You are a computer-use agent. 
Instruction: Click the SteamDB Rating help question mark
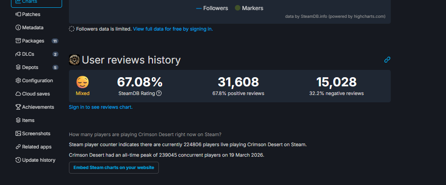[x=159, y=93]
